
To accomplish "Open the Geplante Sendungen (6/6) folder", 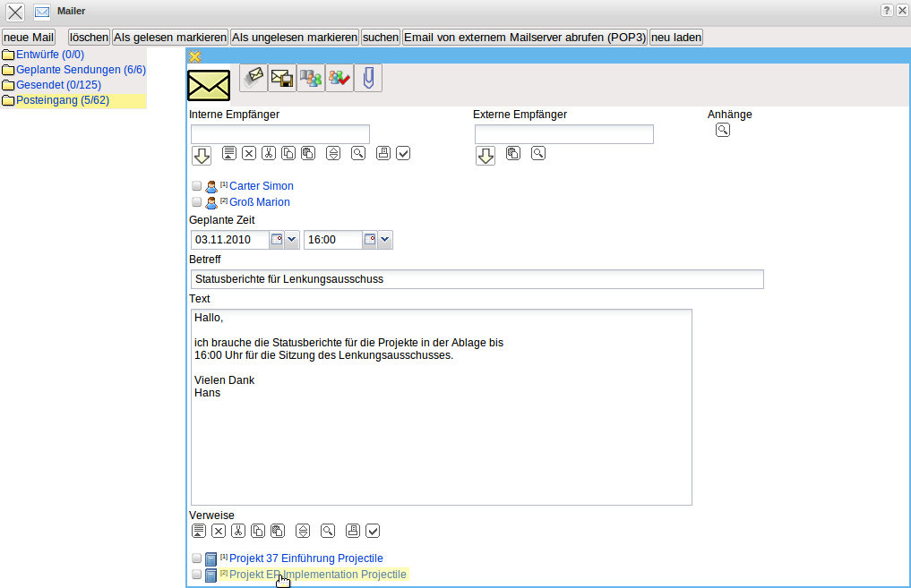I will [x=81, y=70].
